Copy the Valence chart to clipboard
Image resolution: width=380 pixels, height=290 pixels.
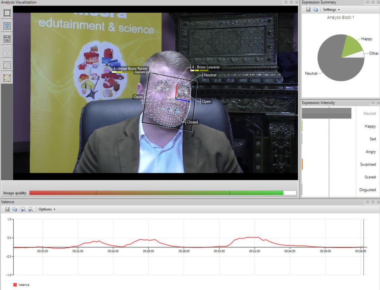(15, 209)
